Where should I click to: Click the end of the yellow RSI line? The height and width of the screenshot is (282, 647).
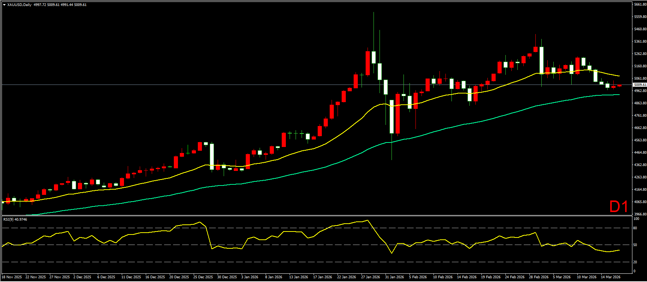619,250
